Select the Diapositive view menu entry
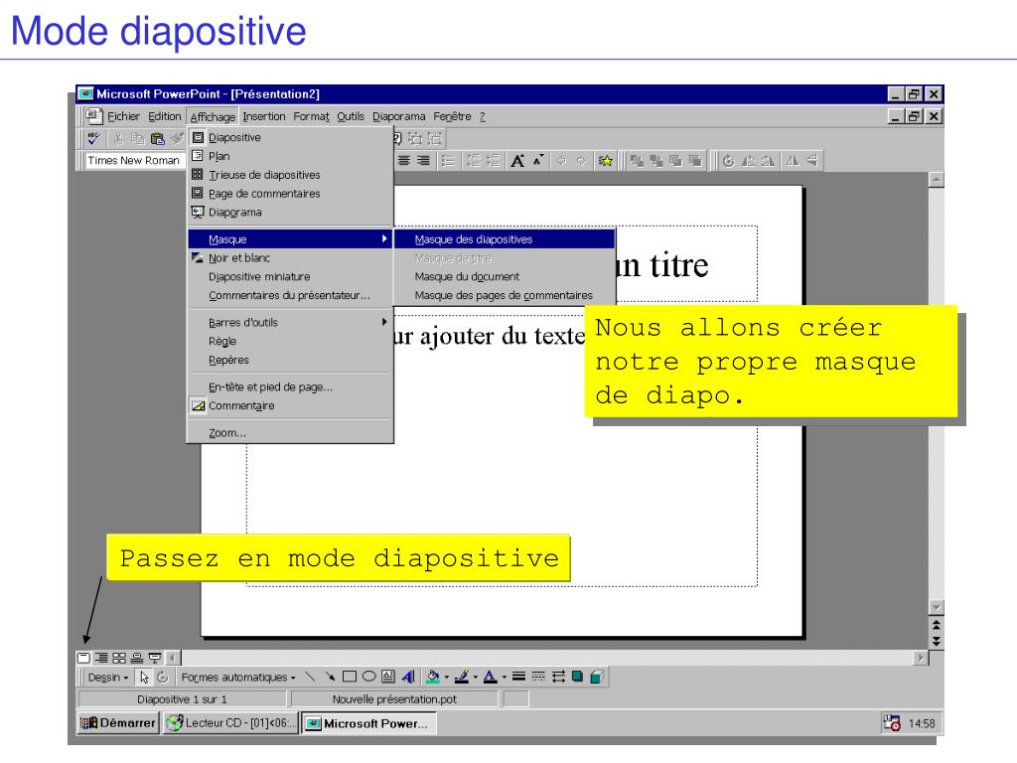 (x=290, y=137)
